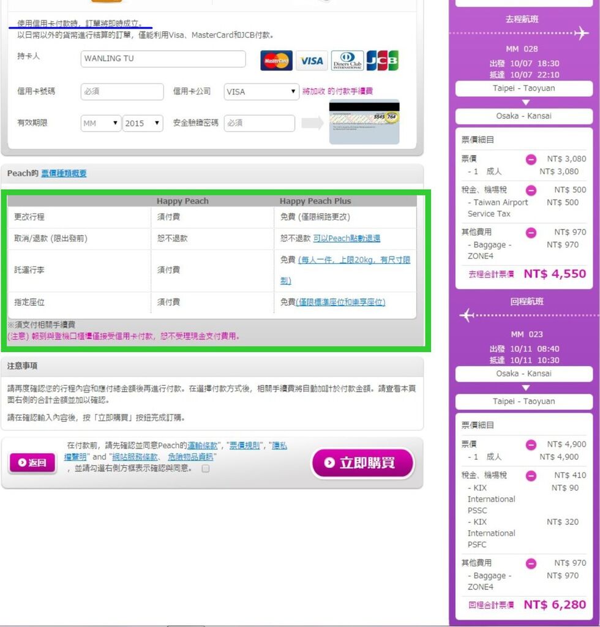Focus the 安全驗證密碼 security code field
600x627 pixels.
(x=260, y=123)
